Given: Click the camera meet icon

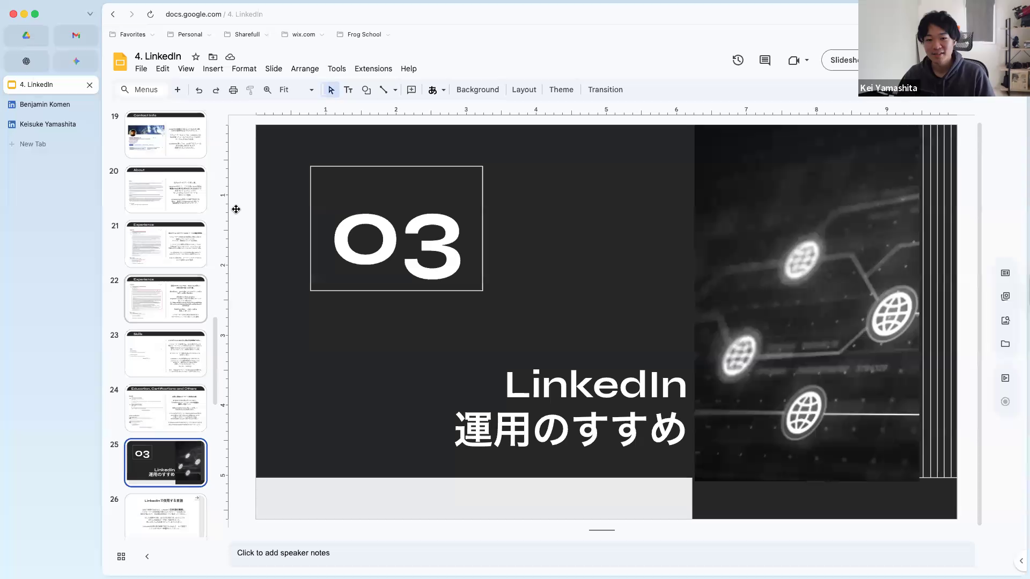Looking at the screenshot, I should pyautogui.click(x=794, y=60).
